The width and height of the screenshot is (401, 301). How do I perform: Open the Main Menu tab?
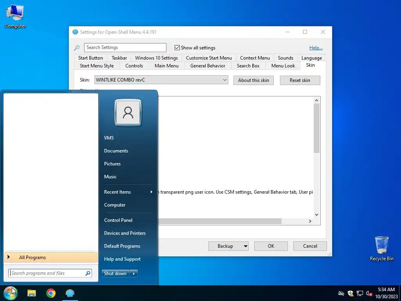click(x=166, y=66)
